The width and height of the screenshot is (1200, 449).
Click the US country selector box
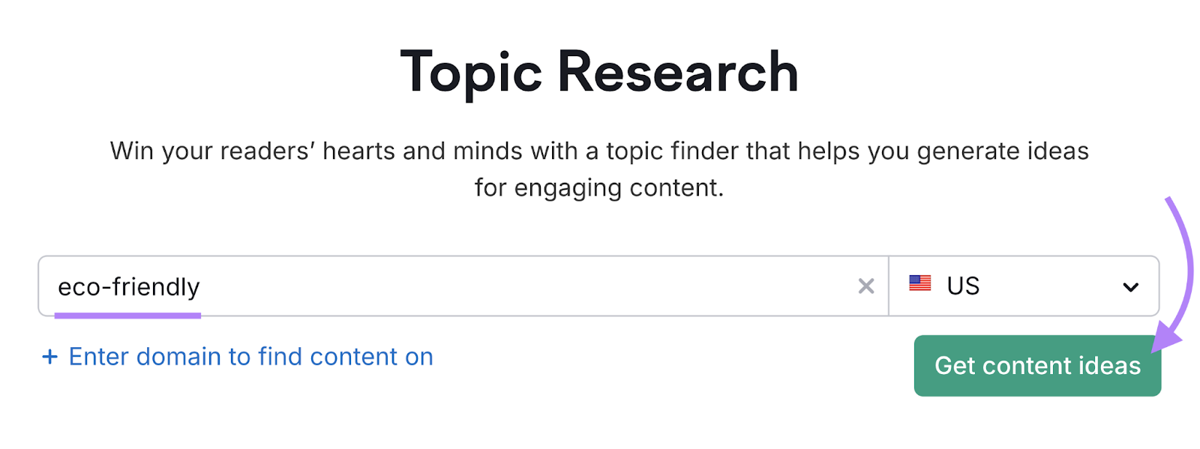click(x=1024, y=286)
